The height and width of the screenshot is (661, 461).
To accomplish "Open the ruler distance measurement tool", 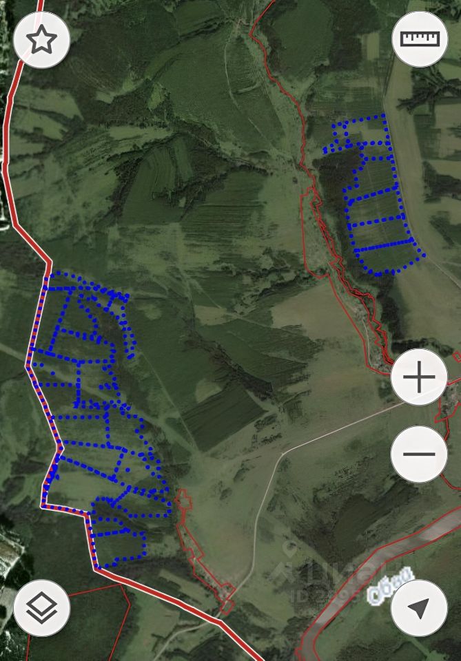I will coord(420,39).
